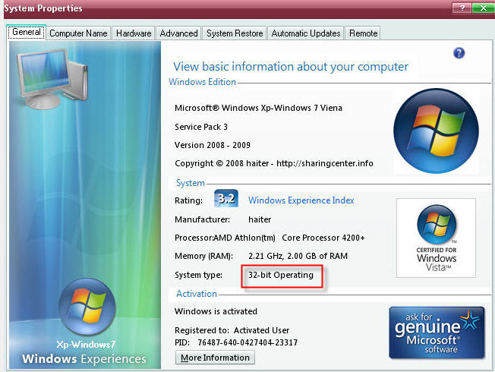Click the 'Windows Experiences' sidebar text
495x372 pixels.
pyautogui.click(x=84, y=358)
